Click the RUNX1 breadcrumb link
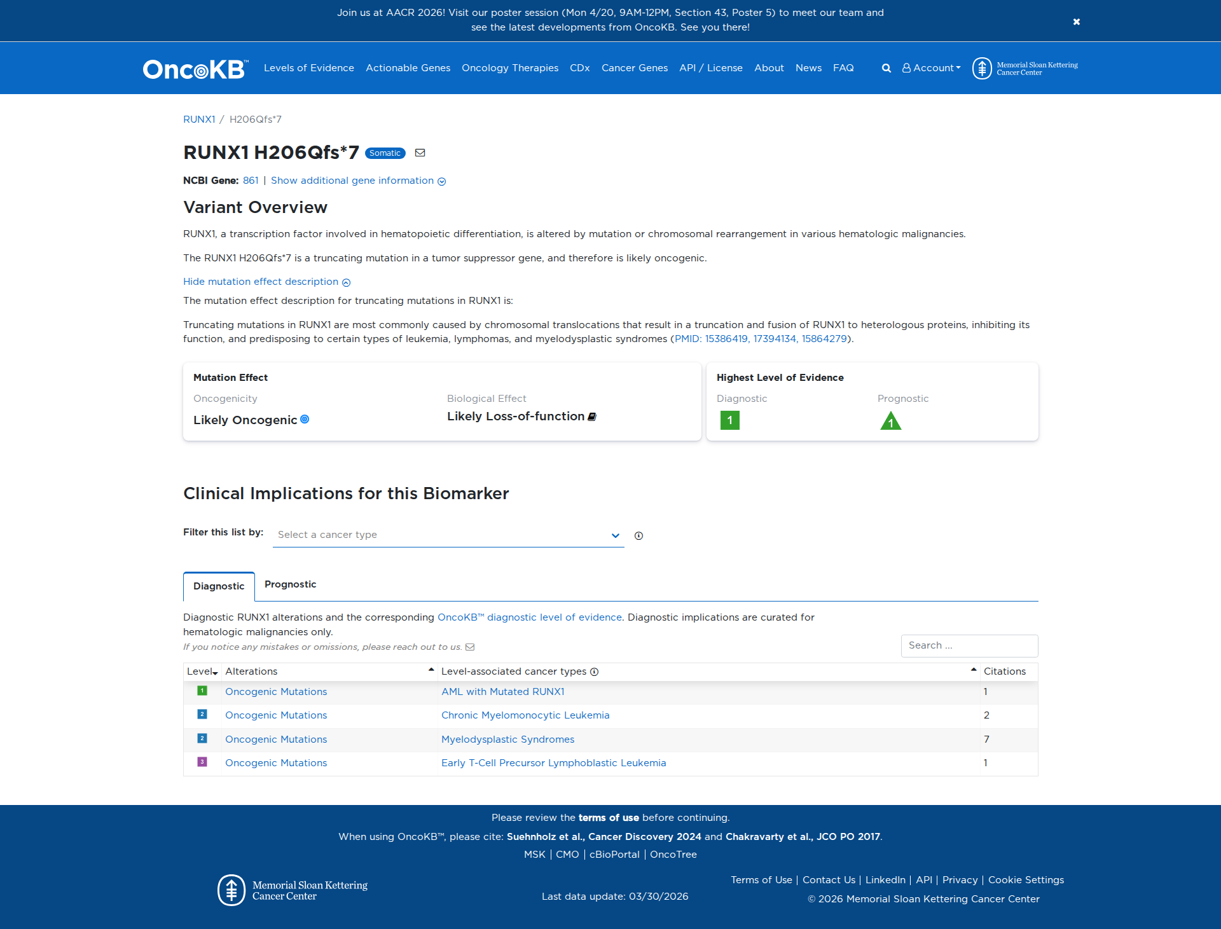This screenshot has width=1221, height=929. pyautogui.click(x=199, y=120)
